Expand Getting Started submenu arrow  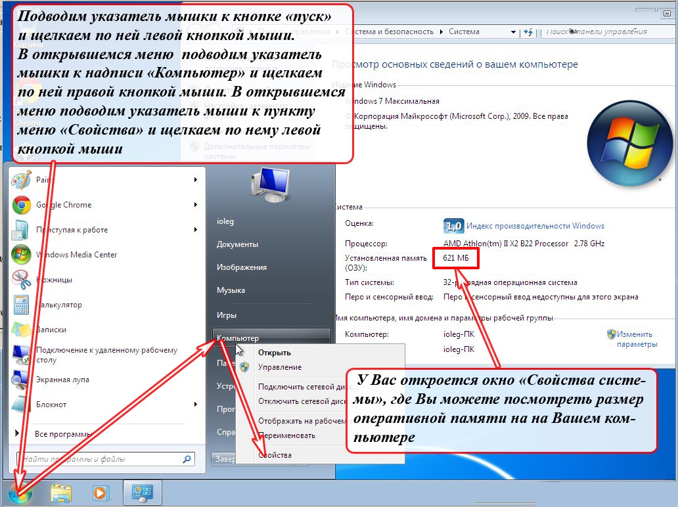tap(195, 230)
